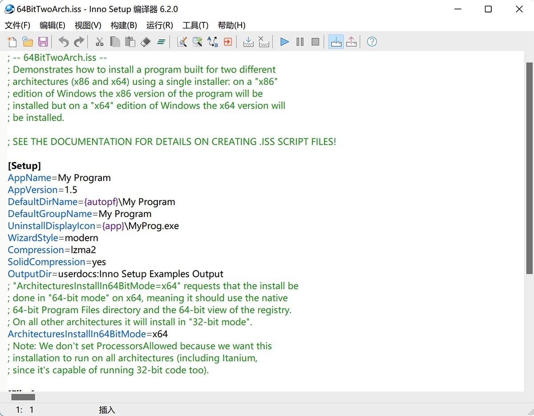Click the Compression=lzma2 line

coord(52,250)
